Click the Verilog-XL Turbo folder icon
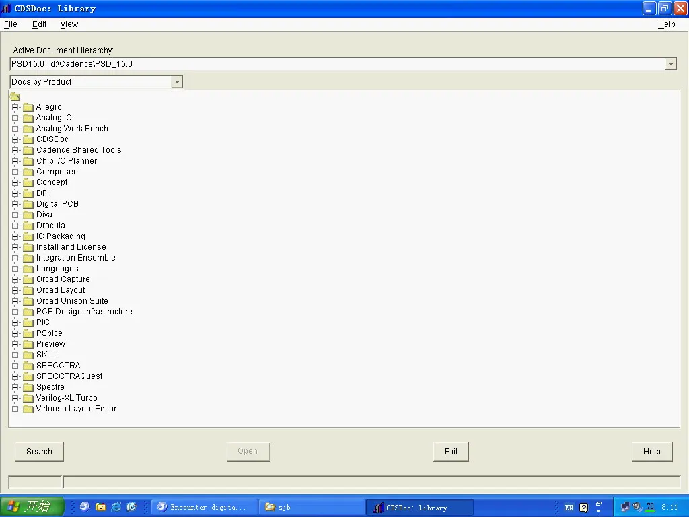Image resolution: width=689 pixels, height=517 pixels. pyautogui.click(x=28, y=398)
